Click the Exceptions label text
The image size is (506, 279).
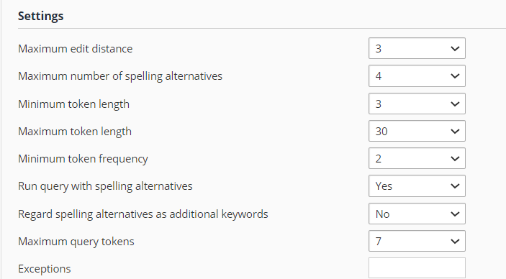(44, 269)
